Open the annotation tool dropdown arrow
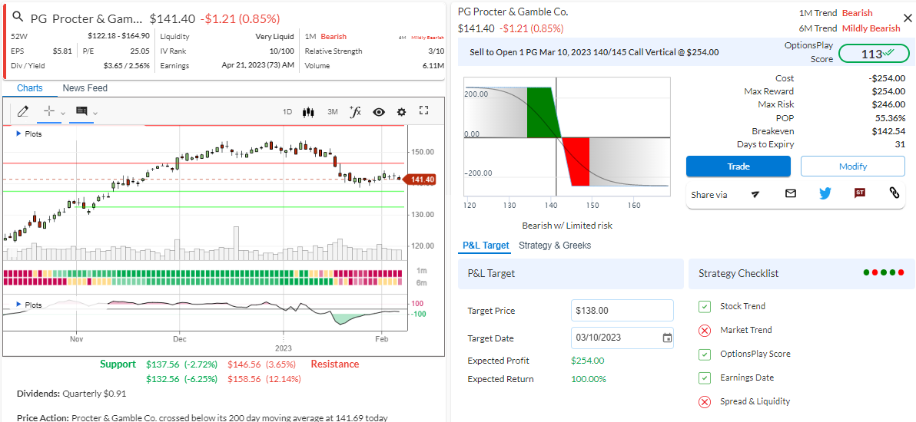The height and width of the screenshot is (422, 916). pos(95,113)
